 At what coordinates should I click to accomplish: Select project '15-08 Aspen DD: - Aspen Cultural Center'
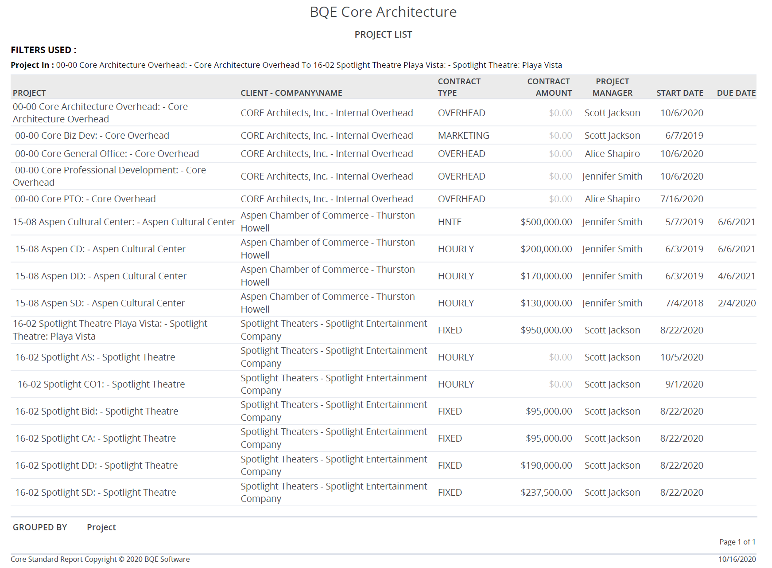pos(101,276)
